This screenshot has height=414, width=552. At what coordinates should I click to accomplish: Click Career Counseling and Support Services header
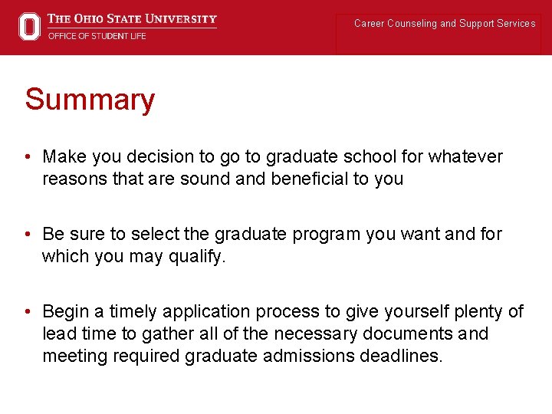coord(445,24)
